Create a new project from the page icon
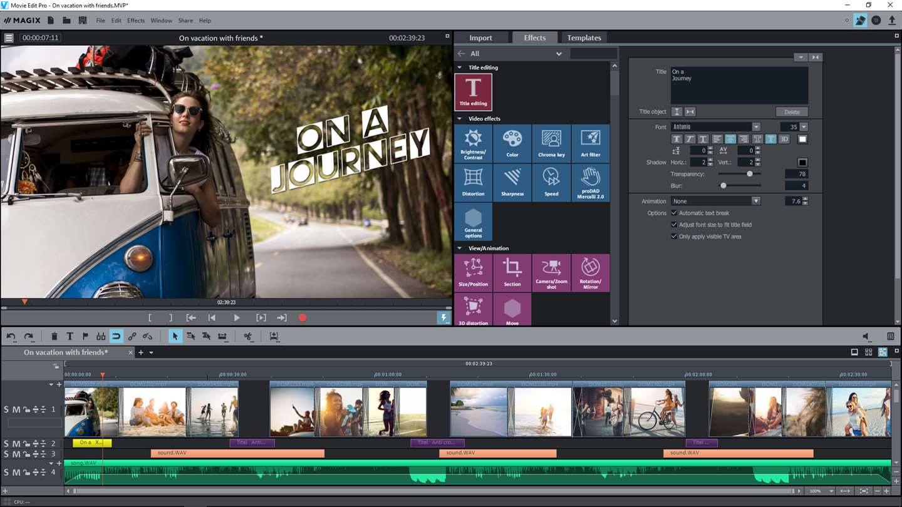902x507 pixels. (x=51, y=21)
